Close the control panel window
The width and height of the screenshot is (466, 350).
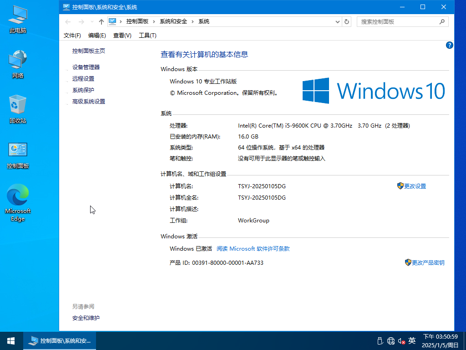pyautogui.click(x=443, y=7)
